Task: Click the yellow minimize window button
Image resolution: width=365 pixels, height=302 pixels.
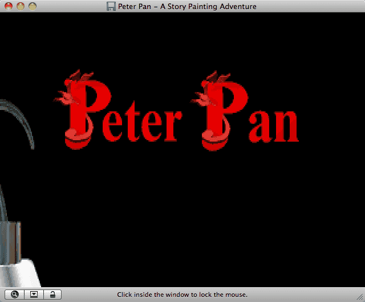Action: [x=21, y=6]
